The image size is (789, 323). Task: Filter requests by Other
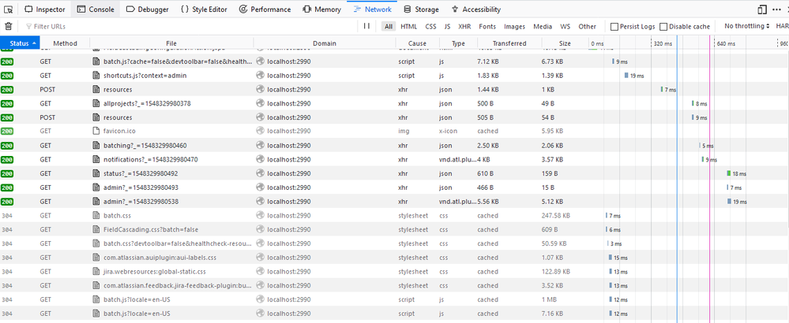[588, 27]
